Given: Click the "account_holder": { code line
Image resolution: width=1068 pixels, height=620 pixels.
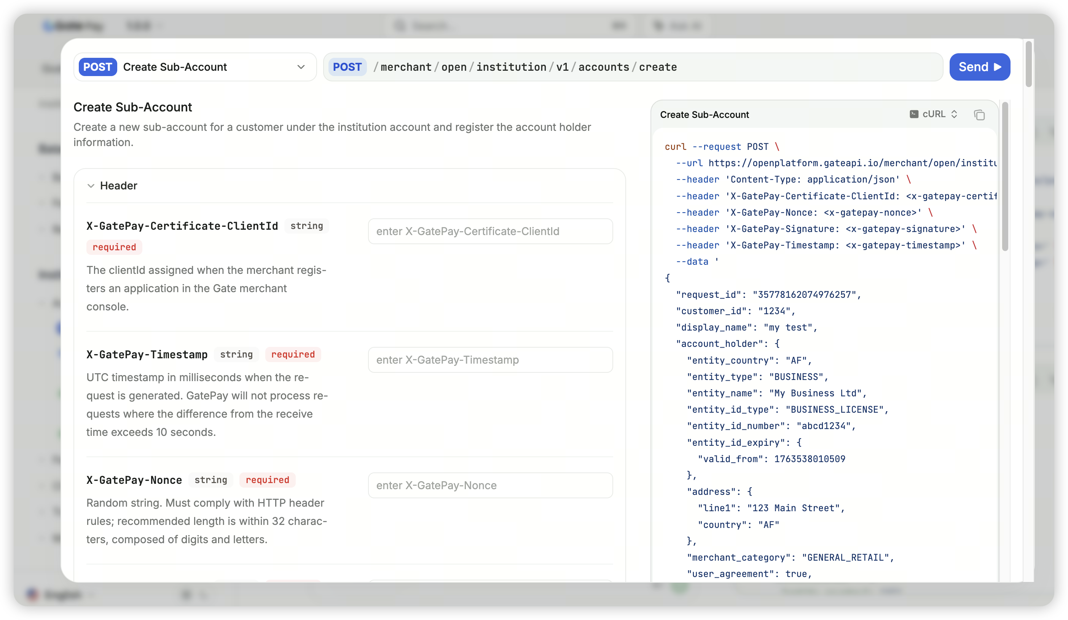Looking at the screenshot, I should 728,344.
